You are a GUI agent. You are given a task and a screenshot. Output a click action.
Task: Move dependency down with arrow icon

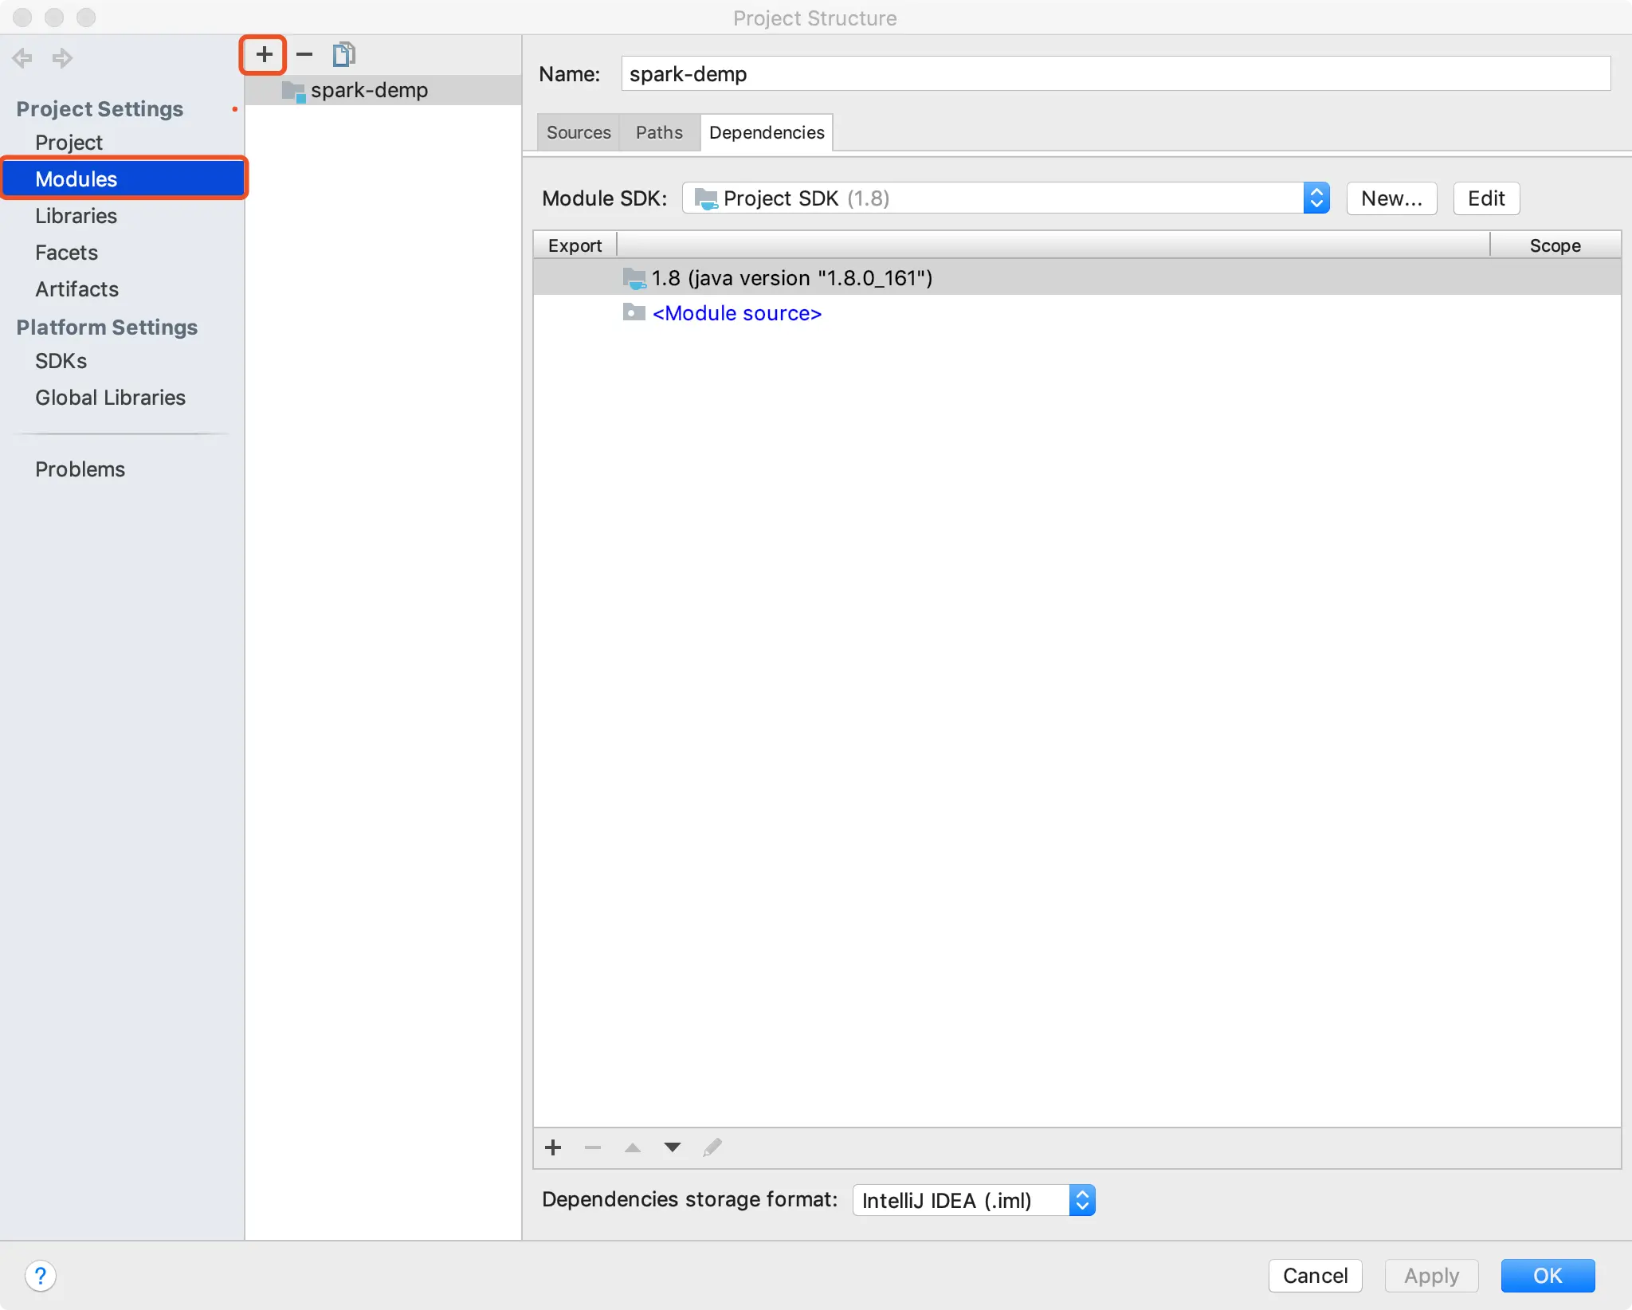[x=672, y=1147]
